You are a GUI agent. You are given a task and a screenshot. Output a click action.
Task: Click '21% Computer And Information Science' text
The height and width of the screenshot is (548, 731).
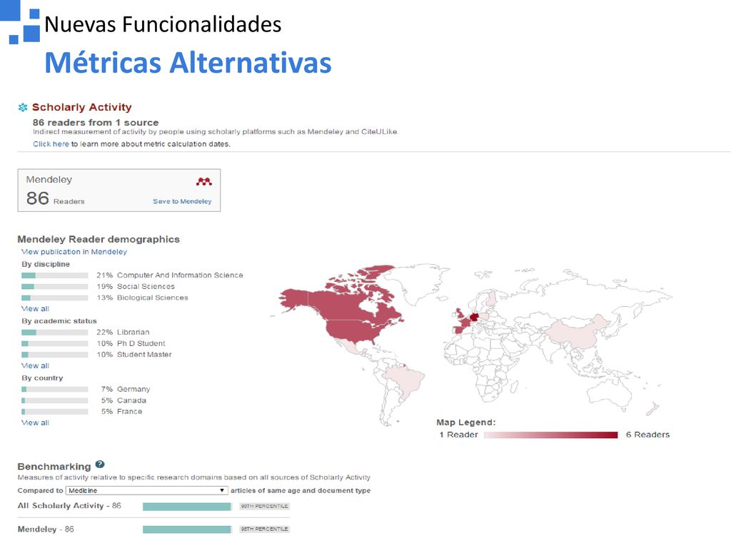(x=170, y=275)
